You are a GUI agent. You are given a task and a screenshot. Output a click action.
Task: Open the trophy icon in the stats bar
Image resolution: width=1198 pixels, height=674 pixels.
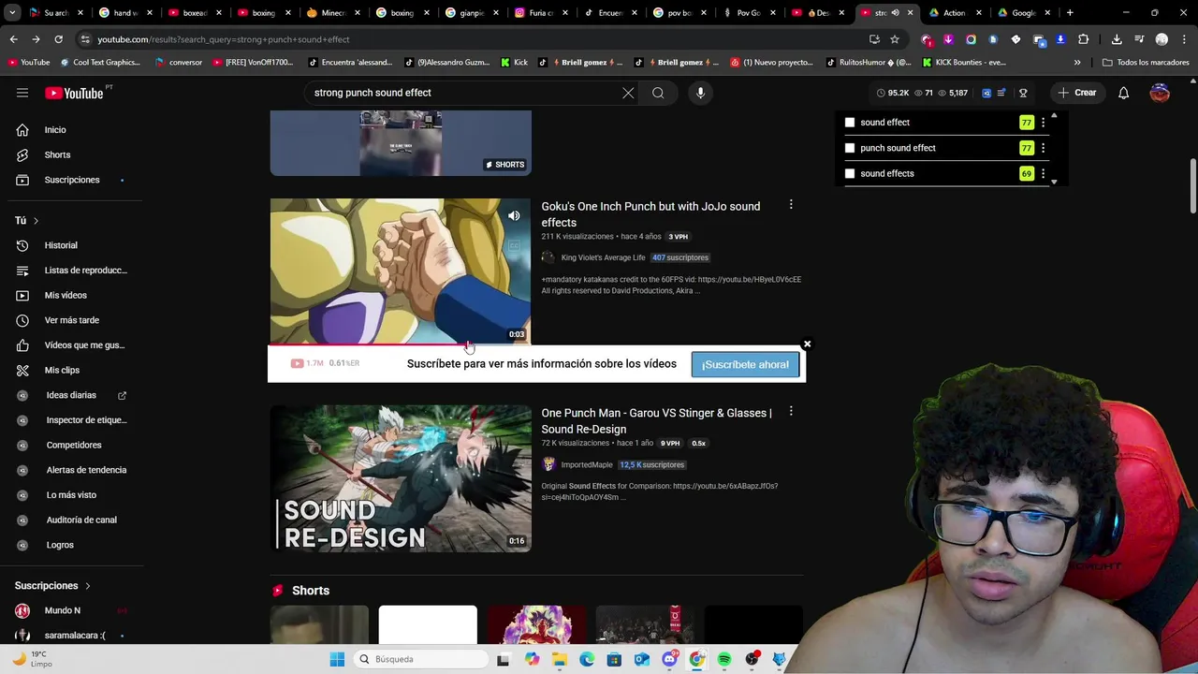pyautogui.click(x=1023, y=93)
